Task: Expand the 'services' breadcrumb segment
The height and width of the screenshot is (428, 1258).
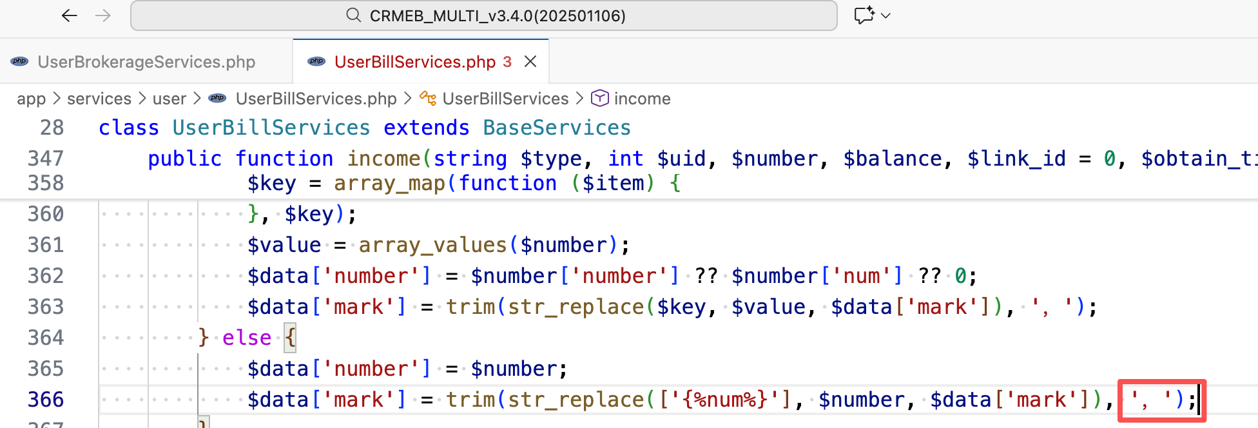Action: point(99,99)
